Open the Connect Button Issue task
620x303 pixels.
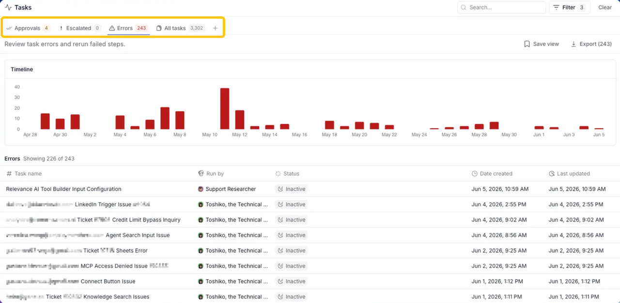tap(71, 282)
